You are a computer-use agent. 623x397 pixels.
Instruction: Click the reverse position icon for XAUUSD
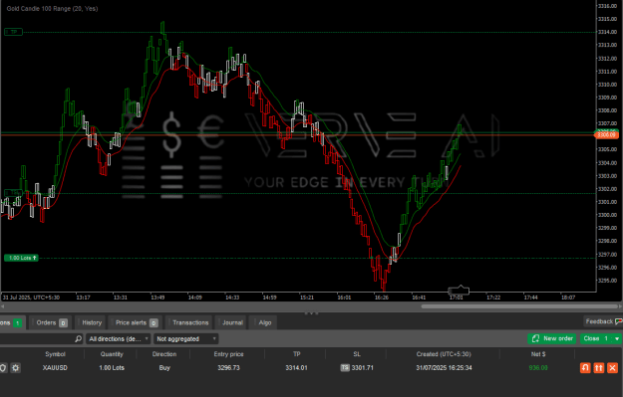[585, 368]
